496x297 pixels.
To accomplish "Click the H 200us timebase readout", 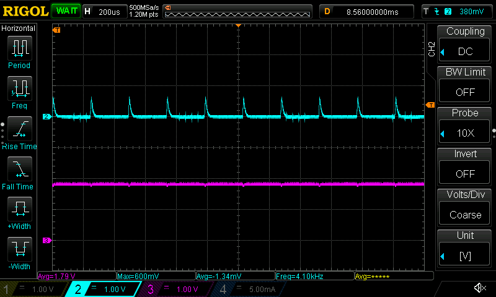I will [x=105, y=12].
